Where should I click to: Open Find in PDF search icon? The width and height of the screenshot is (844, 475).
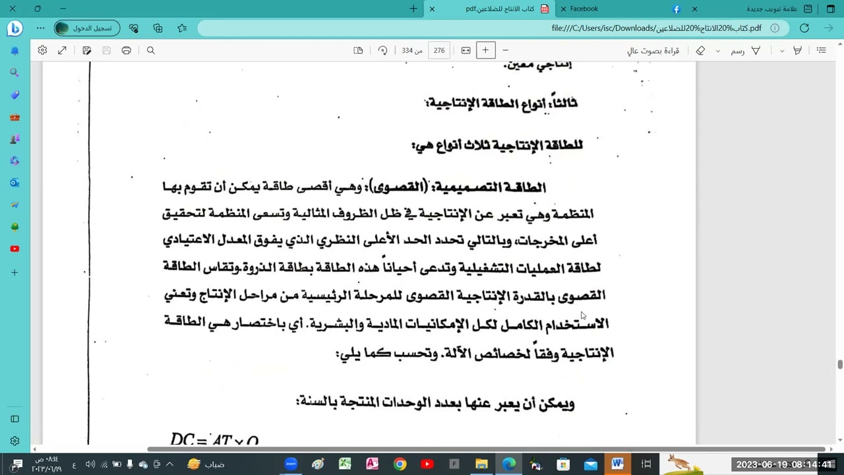pyautogui.click(x=150, y=50)
